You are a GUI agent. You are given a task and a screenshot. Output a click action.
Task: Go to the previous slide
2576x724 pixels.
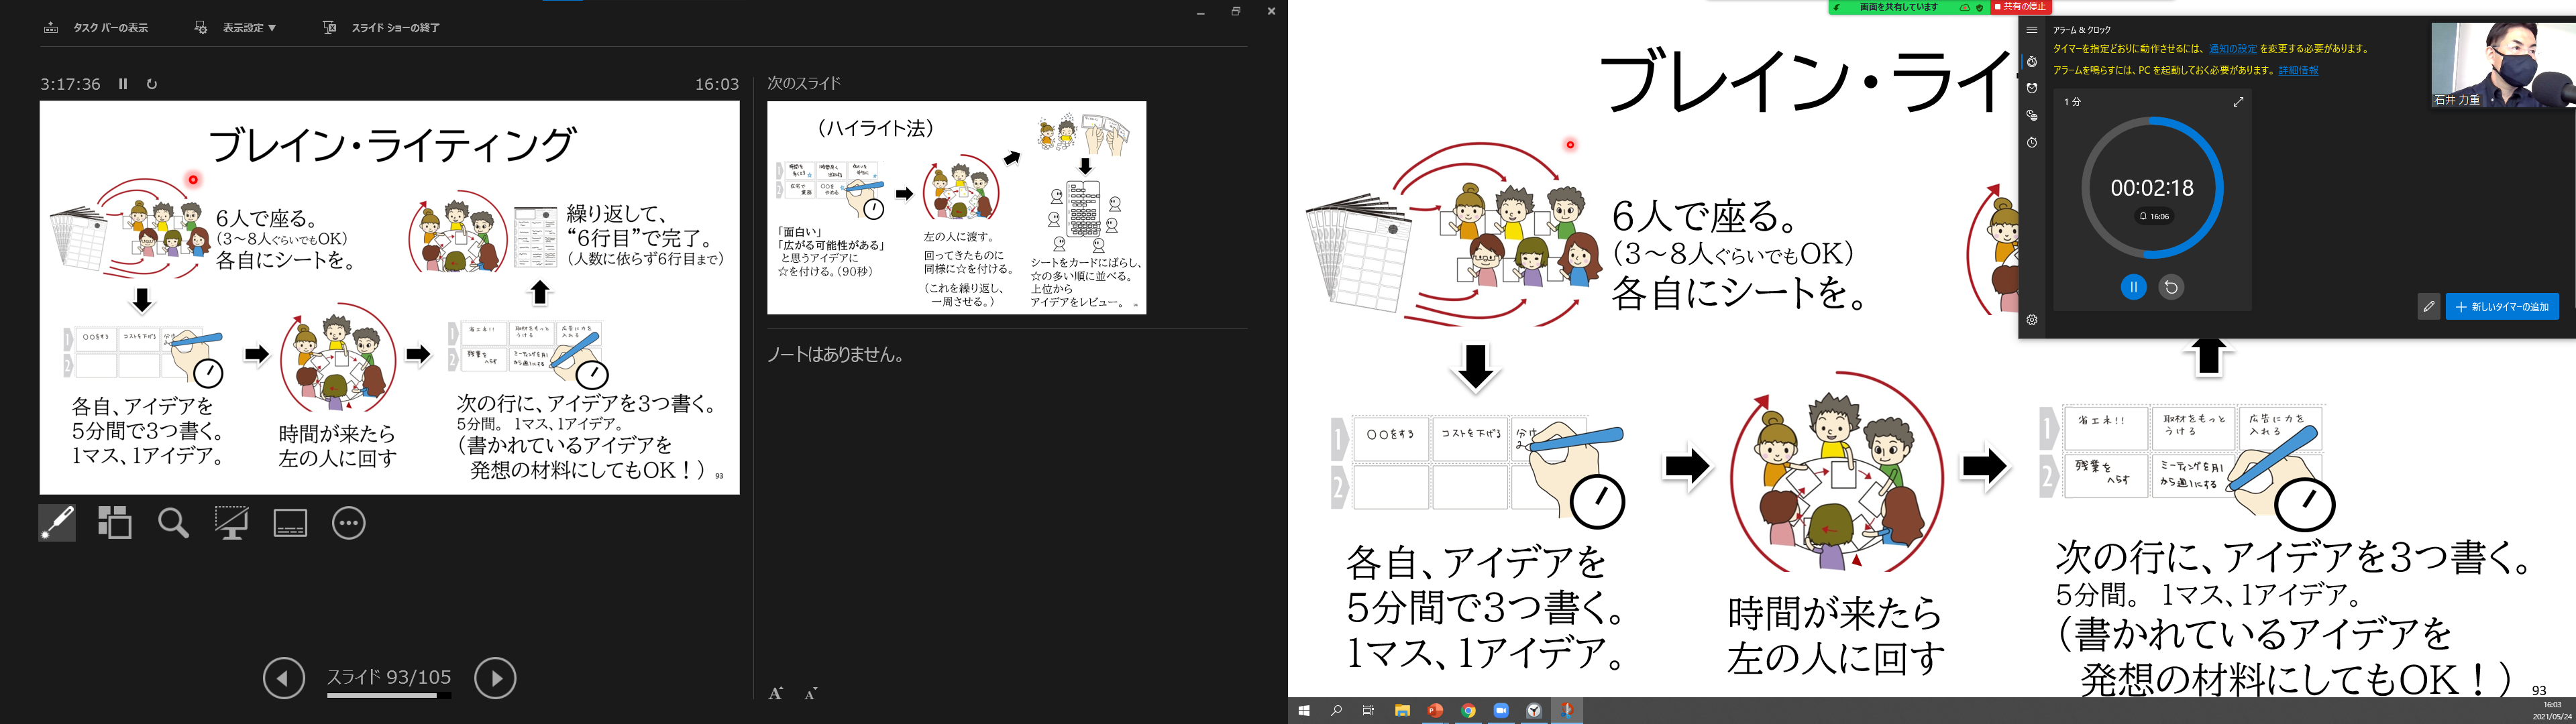[x=284, y=678]
